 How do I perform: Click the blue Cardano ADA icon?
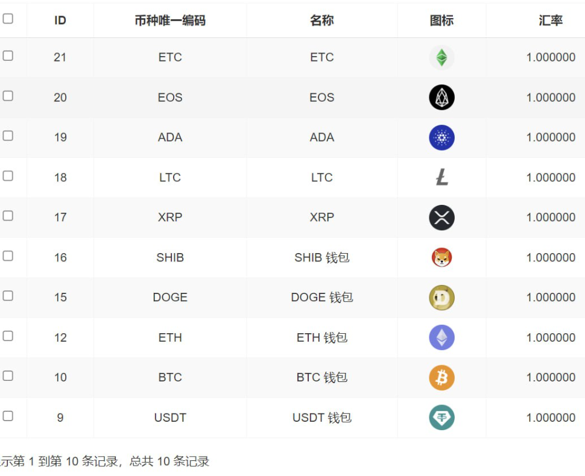point(441,137)
